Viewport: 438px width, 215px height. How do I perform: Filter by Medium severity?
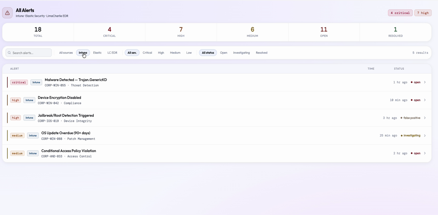click(175, 53)
